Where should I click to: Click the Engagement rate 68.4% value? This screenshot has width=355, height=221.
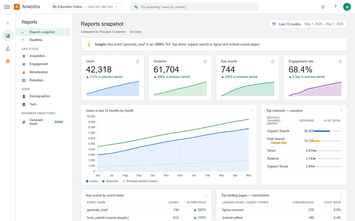(x=300, y=70)
